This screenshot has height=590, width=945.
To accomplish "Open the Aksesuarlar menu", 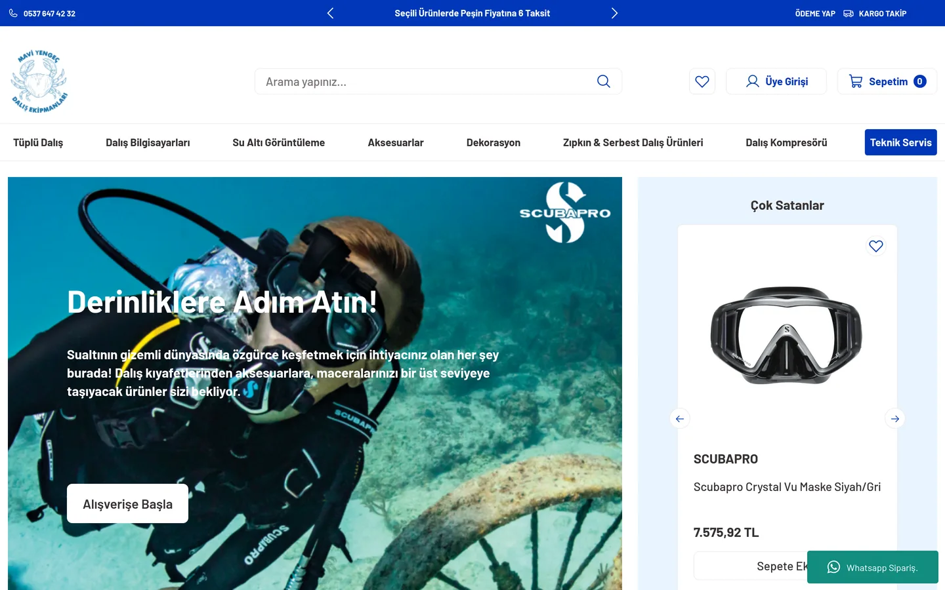I will 396,142.
